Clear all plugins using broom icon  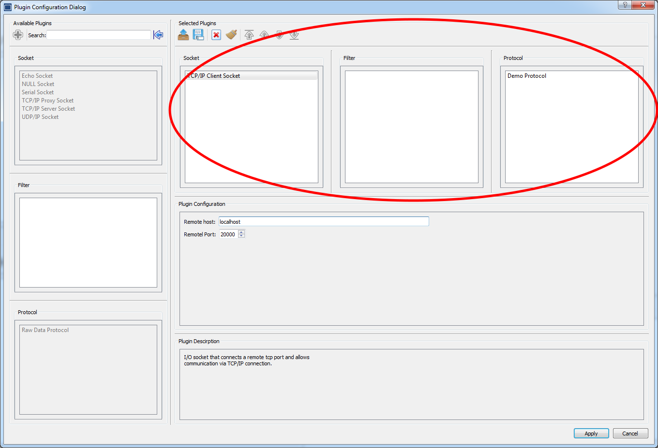pos(231,34)
